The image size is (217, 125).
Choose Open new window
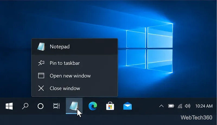[x=75, y=76]
